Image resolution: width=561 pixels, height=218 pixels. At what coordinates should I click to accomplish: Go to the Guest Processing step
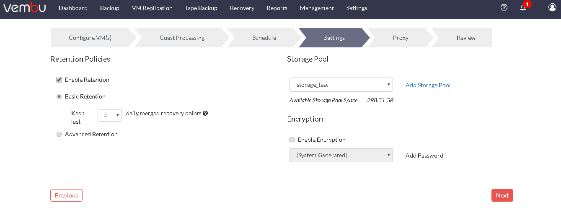point(182,38)
